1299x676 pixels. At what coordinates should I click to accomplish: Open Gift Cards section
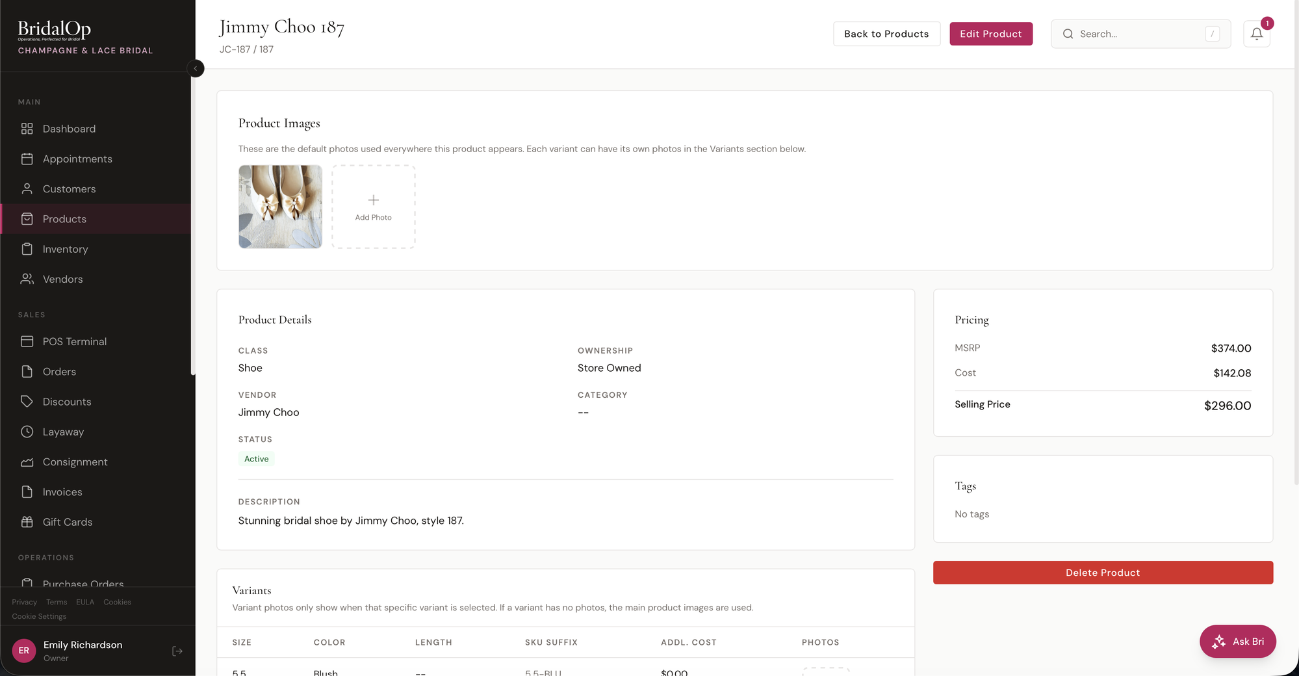pos(96,522)
